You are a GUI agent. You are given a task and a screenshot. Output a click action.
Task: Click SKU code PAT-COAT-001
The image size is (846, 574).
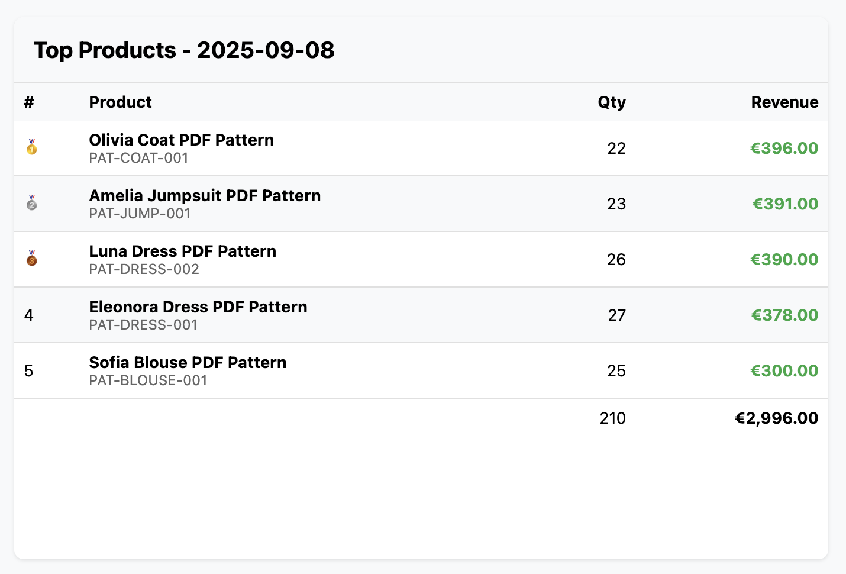(x=138, y=159)
